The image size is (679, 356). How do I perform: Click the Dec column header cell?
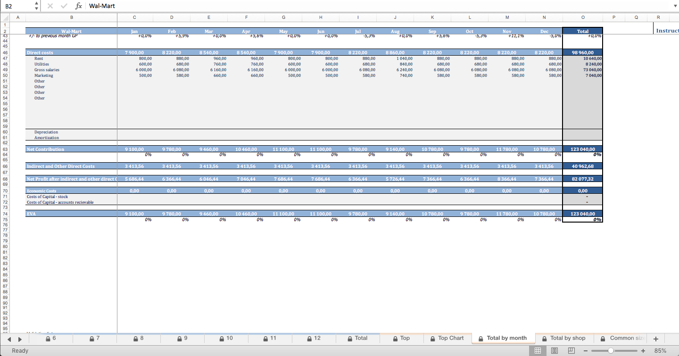pos(544,31)
